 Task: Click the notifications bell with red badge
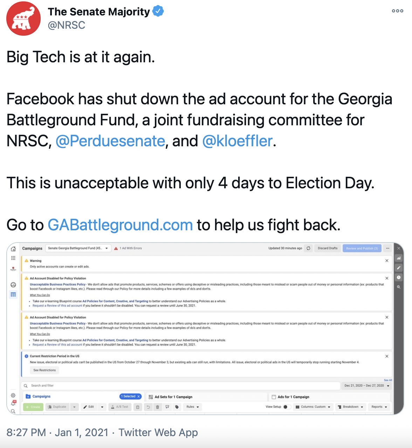[x=13, y=403]
